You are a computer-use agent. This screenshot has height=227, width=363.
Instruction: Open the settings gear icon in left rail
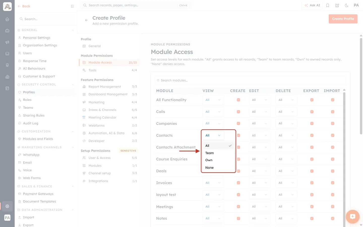tap(7, 206)
